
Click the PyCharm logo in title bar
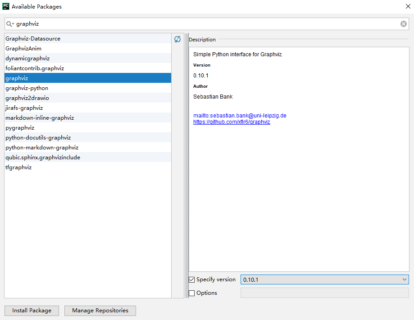pyautogui.click(x=6, y=6)
